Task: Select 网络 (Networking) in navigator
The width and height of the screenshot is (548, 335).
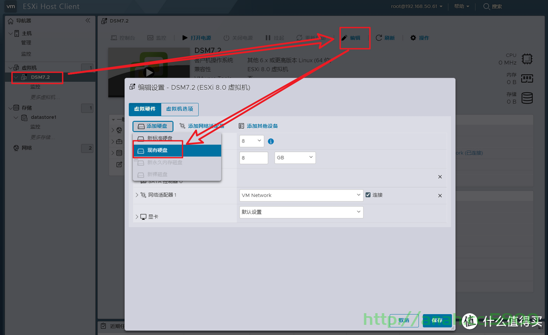Action: pos(26,148)
